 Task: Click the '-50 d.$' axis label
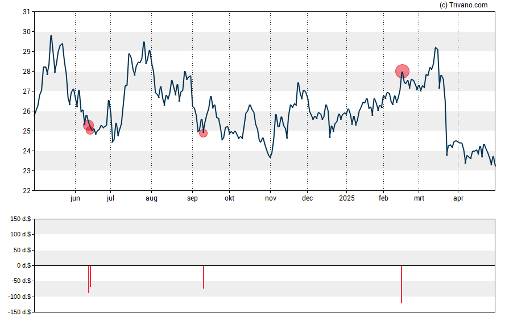(x=21, y=281)
